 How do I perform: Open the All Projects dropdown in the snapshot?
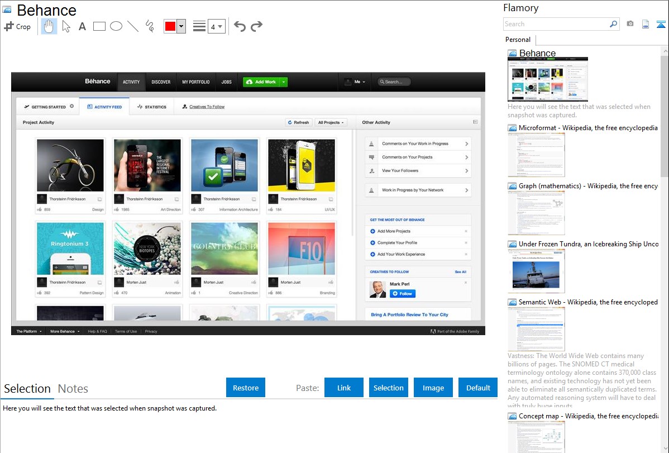(331, 122)
